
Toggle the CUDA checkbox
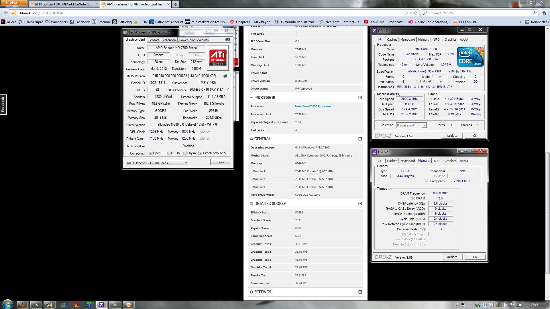(x=168, y=153)
